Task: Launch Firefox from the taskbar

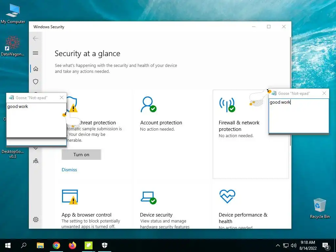Action: pos(73,245)
